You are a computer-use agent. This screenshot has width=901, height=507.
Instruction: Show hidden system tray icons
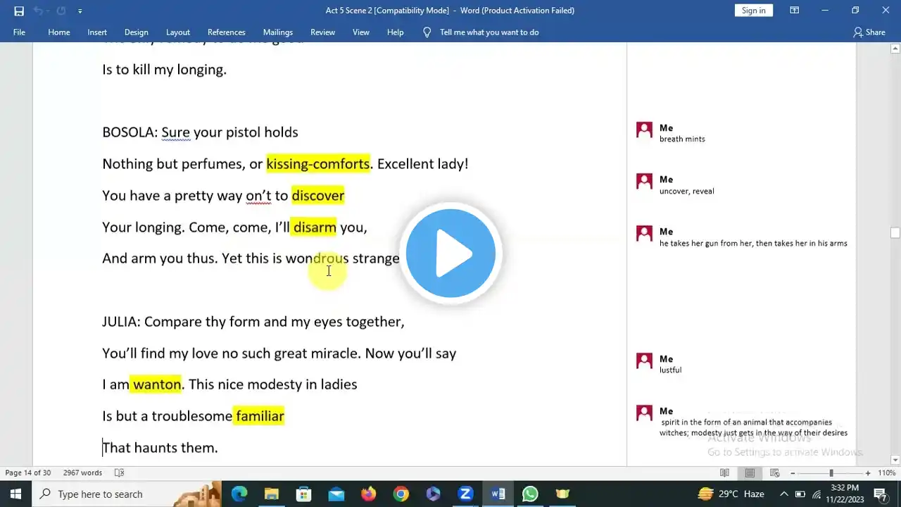(x=784, y=494)
